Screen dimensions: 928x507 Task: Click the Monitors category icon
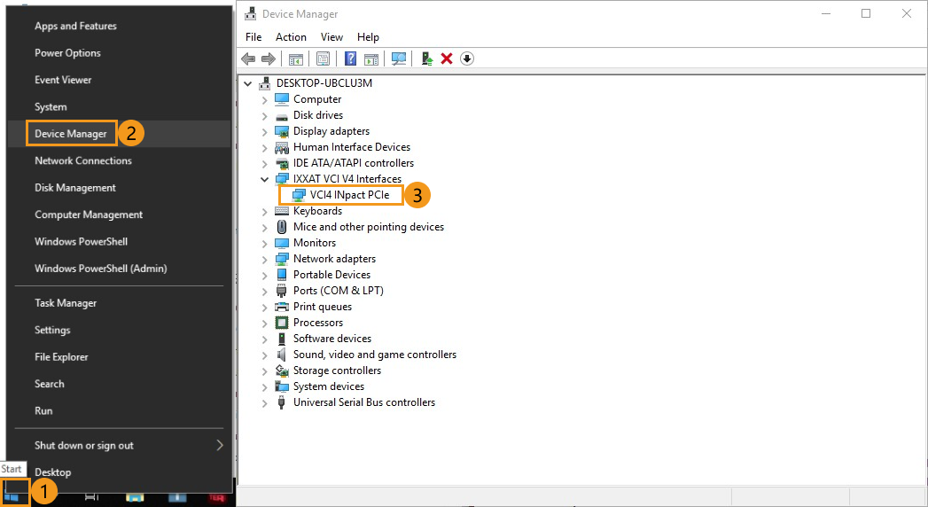[x=282, y=243]
